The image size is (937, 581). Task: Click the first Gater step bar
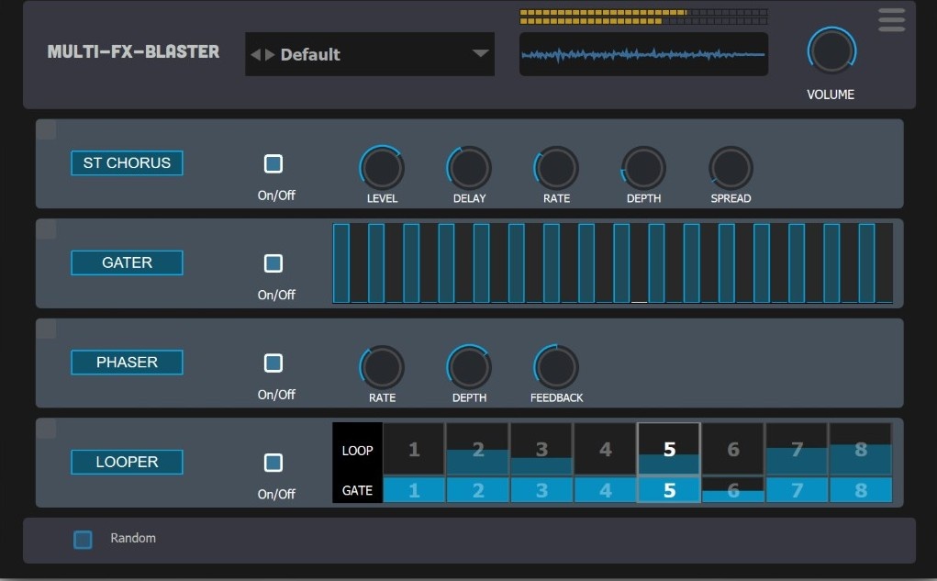342,263
